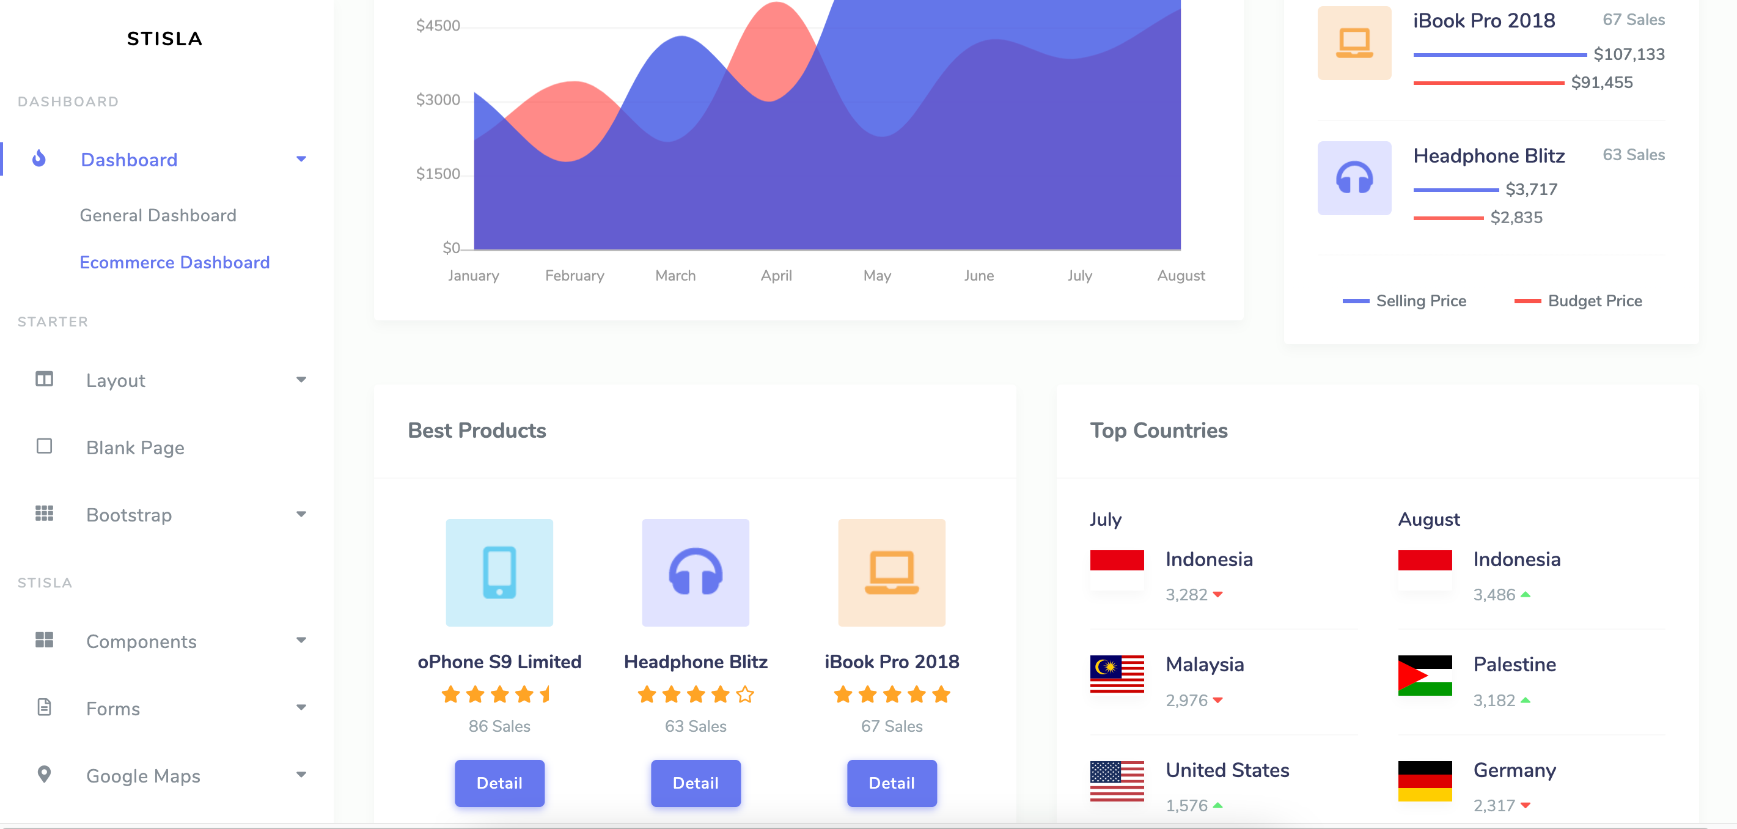Click the Blank Page square icon
Screen dimensions: 1737x829
pos(44,446)
